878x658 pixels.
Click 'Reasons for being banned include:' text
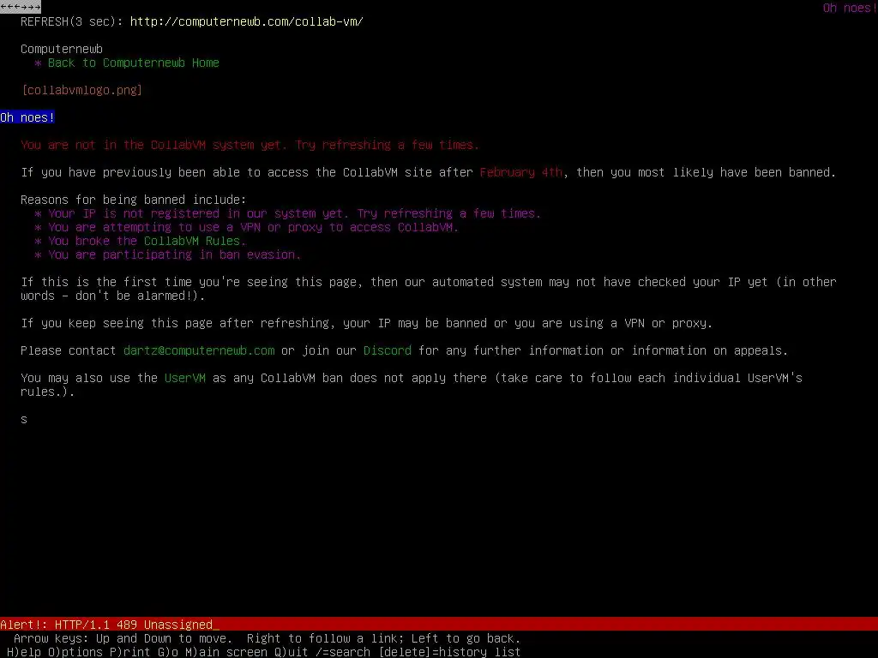coord(133,200)
